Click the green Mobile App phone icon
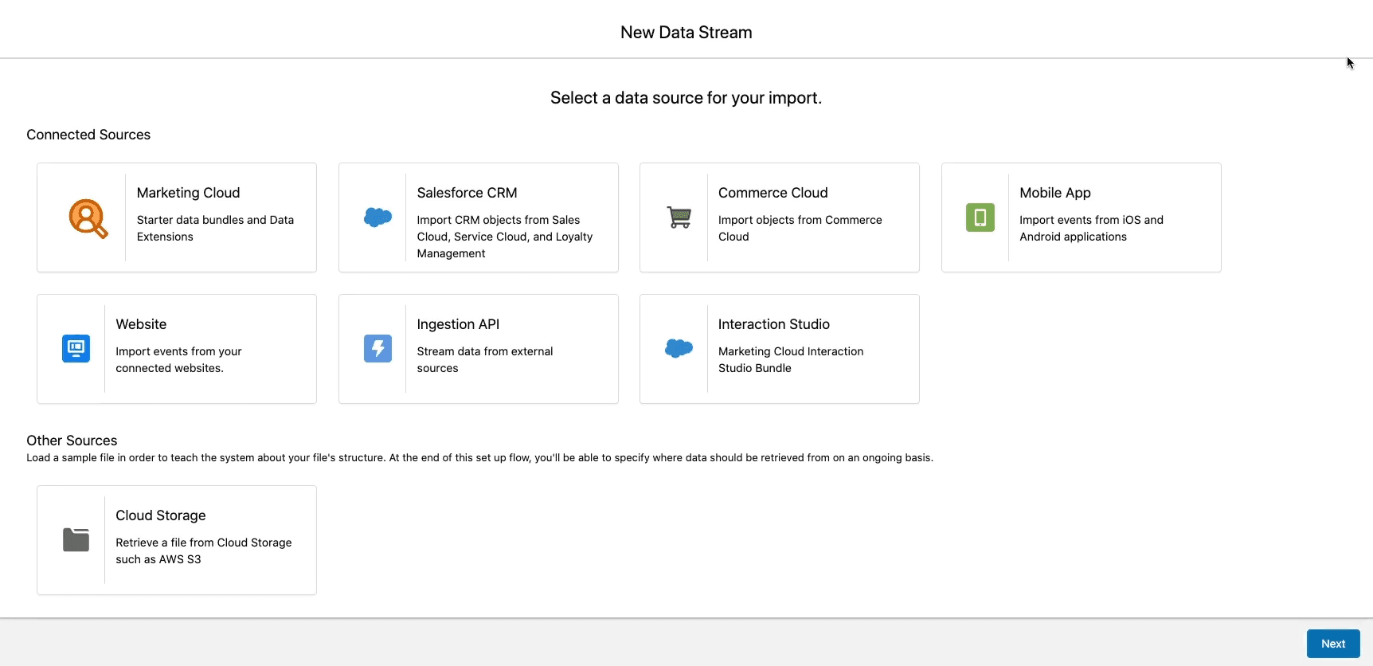1373x666 pixels. (980, 217)
